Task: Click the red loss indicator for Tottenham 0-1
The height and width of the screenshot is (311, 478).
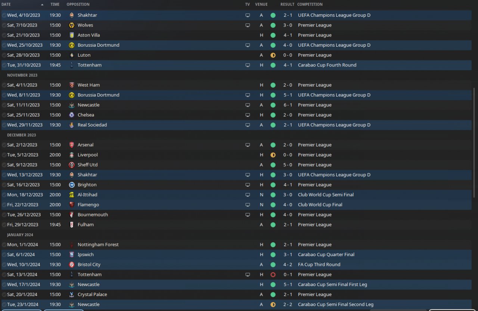Action: tap(273, 275)
